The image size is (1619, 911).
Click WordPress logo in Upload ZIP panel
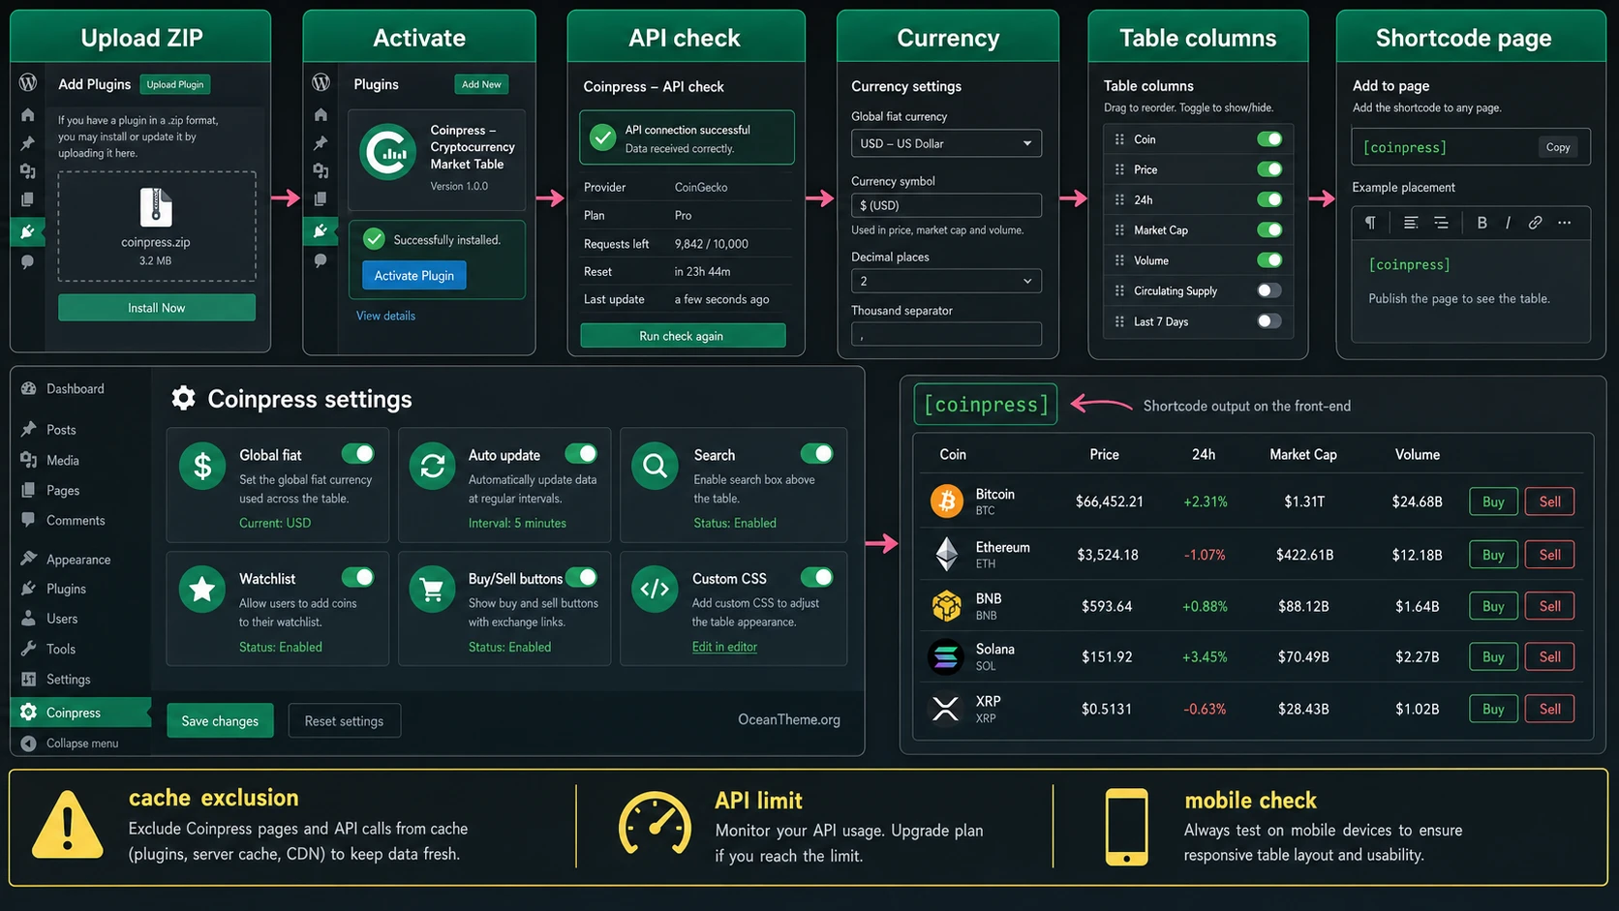[x=28, y=82]
